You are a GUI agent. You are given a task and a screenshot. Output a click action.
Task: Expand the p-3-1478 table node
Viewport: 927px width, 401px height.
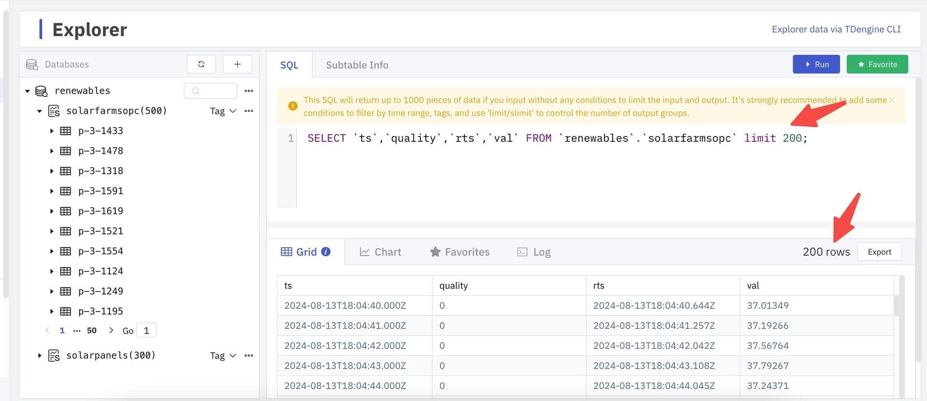pyautogui.click(x=52, y=151)
